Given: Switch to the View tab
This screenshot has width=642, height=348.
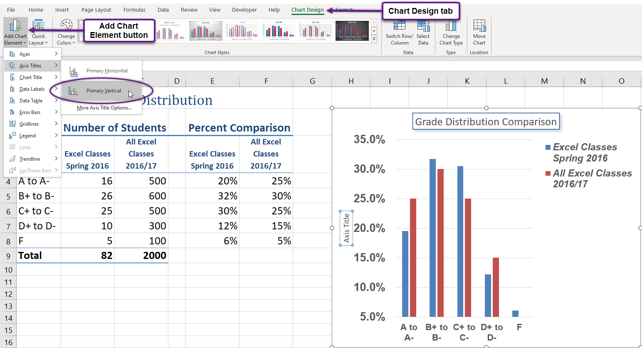Looking at the screenshot, I should click(215, 10).
